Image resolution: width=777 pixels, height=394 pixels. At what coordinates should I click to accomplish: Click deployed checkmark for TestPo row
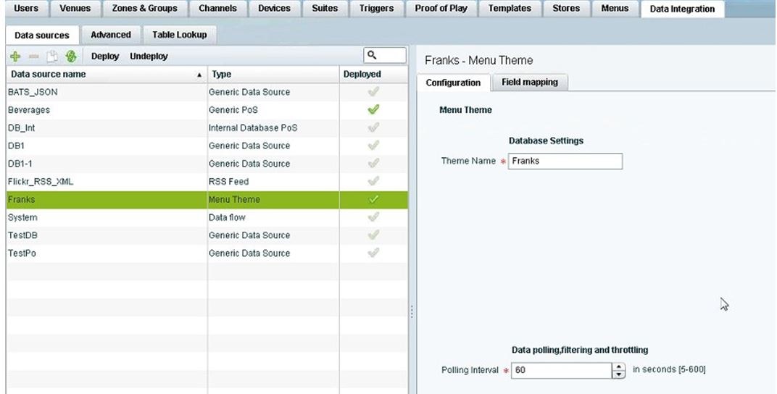373,253
